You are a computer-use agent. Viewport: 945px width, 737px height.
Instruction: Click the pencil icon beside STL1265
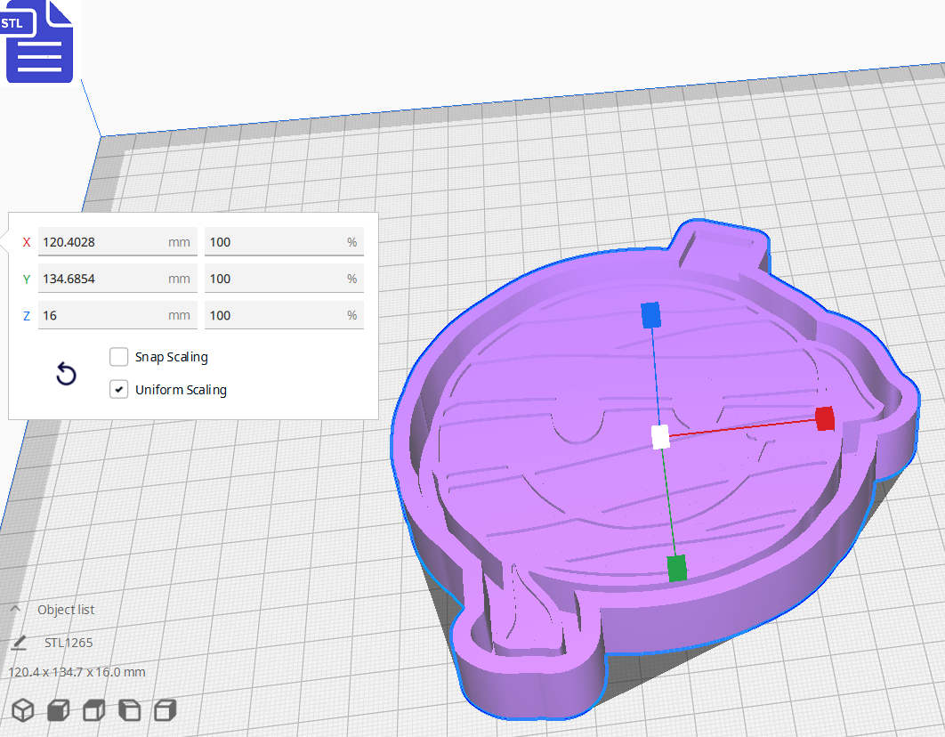coord(20,641)
